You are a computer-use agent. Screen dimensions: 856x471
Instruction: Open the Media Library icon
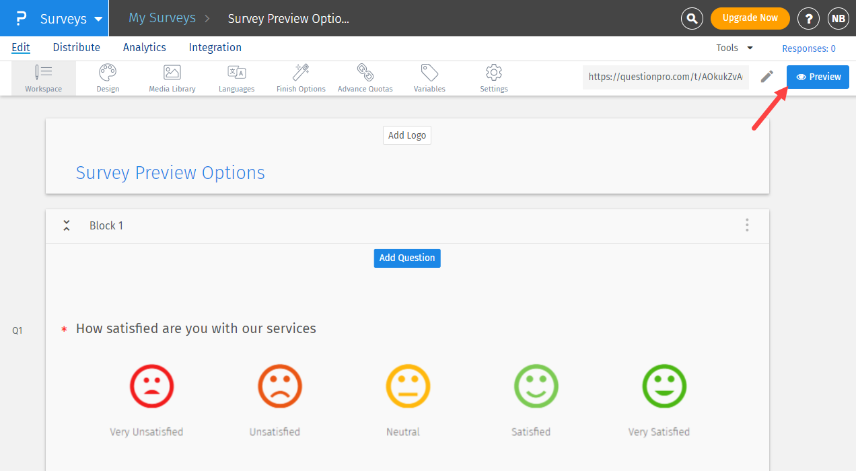click(x=172, y=73)
